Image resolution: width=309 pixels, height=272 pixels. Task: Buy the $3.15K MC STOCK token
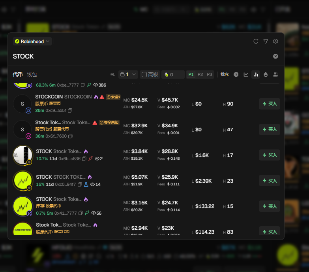point(270,206)
